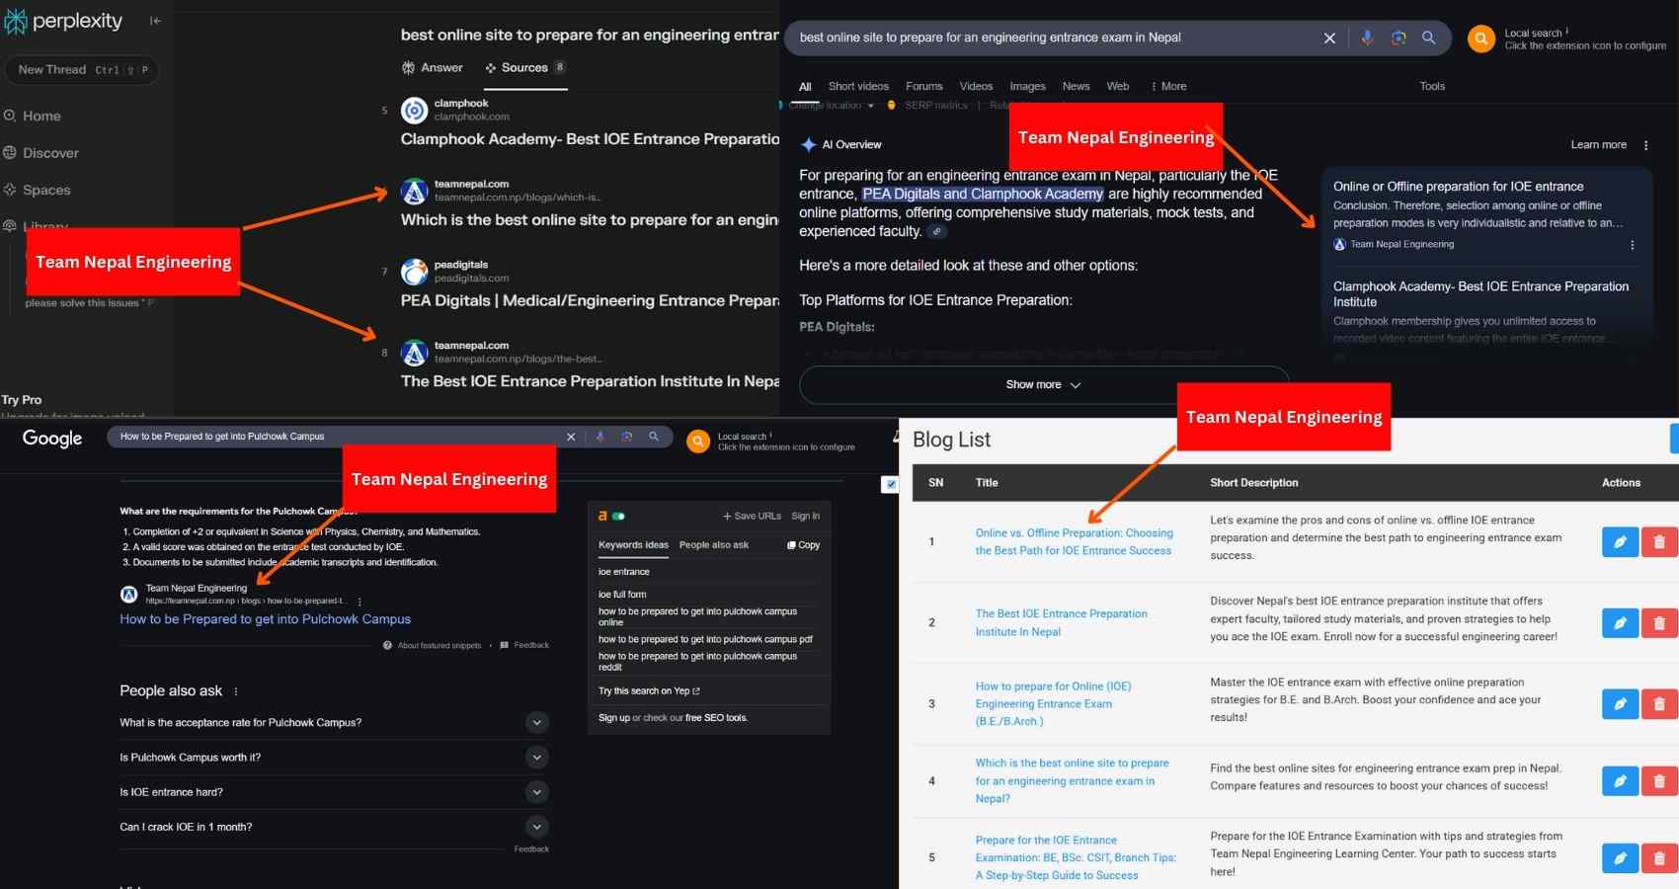Toggle the blue checkbox beside the keywords panel
Image resolution: width=1679 pixels, height=889 pixels.
(890, 485)
